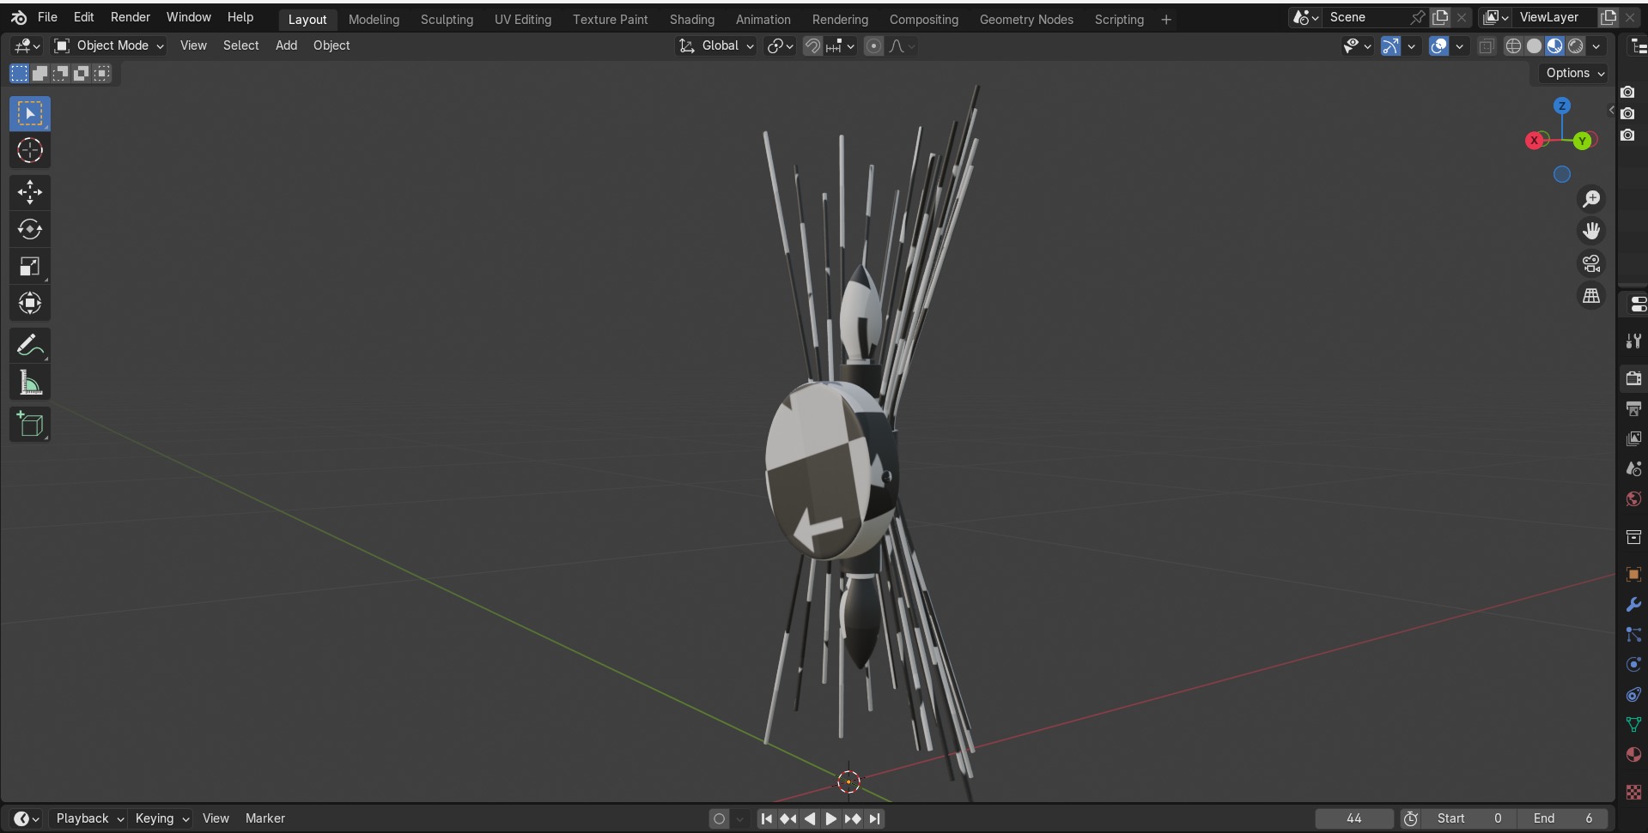The width and height of the screenshot is (1648, 833).
Task: Switch to rendered viewport shading
Action: point(1575,46)
